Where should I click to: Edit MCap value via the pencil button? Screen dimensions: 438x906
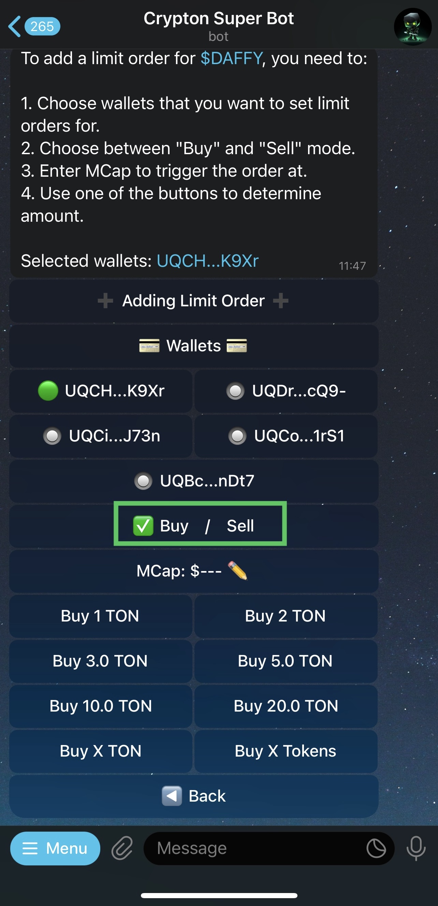click(193, 571)
